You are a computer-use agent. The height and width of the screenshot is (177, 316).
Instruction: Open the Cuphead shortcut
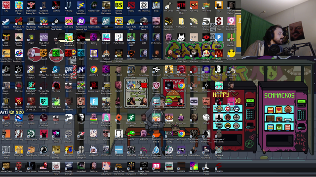click(118, 21)
